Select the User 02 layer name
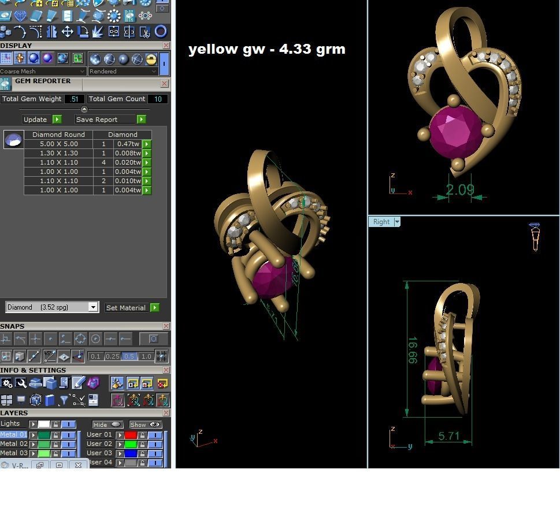Screen dimensions: 560x521 [99, 444]
